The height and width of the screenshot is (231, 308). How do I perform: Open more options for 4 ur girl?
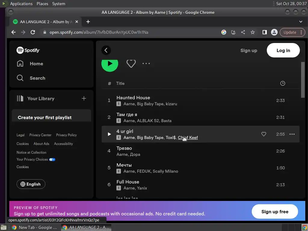click(292, 134)
